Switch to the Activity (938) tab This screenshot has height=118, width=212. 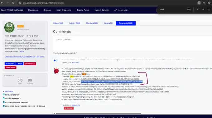pyautogui.click(x=75, y=23)
